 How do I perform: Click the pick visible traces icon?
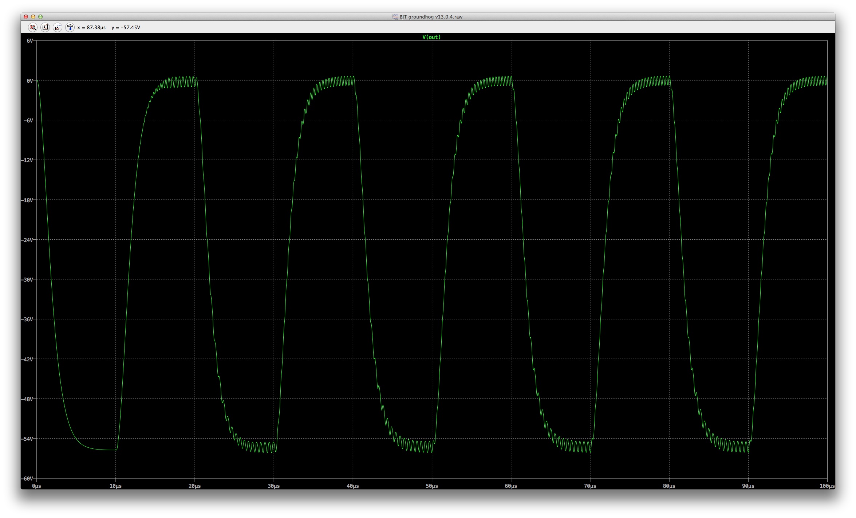(x=58, y=27)
